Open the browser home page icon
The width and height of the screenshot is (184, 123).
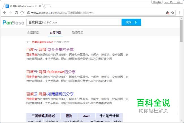tap(22, 13)
